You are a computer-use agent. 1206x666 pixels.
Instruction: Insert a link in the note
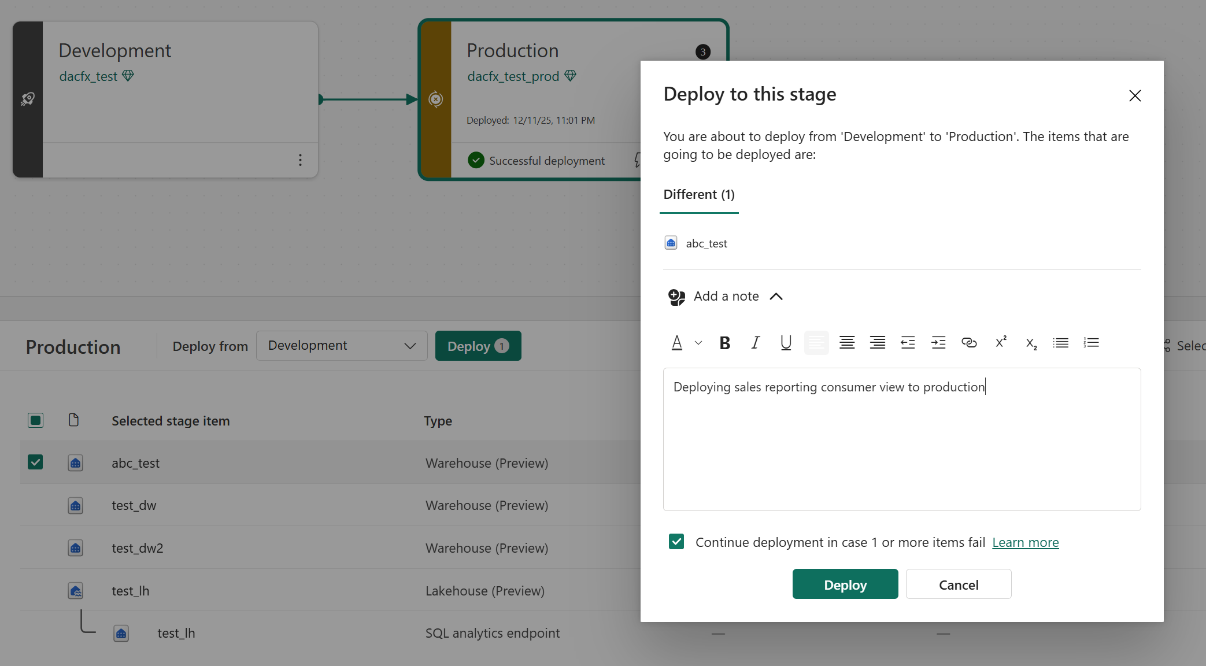tap(969, 343)
